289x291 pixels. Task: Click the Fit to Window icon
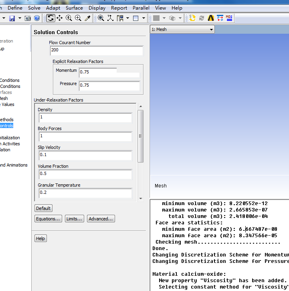tap(101, 18)
